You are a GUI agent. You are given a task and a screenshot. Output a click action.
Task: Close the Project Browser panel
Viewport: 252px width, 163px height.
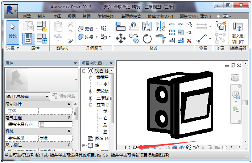[x=111, y=63]
